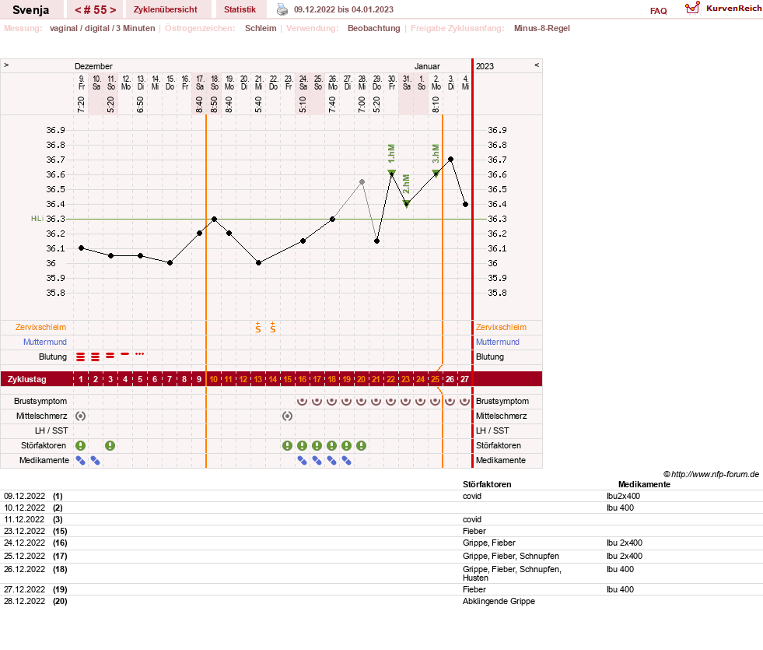Click the grey excluded temperature point on day 20
The image size is (763, 650).
pyautogui.click(x=362, y=181)
